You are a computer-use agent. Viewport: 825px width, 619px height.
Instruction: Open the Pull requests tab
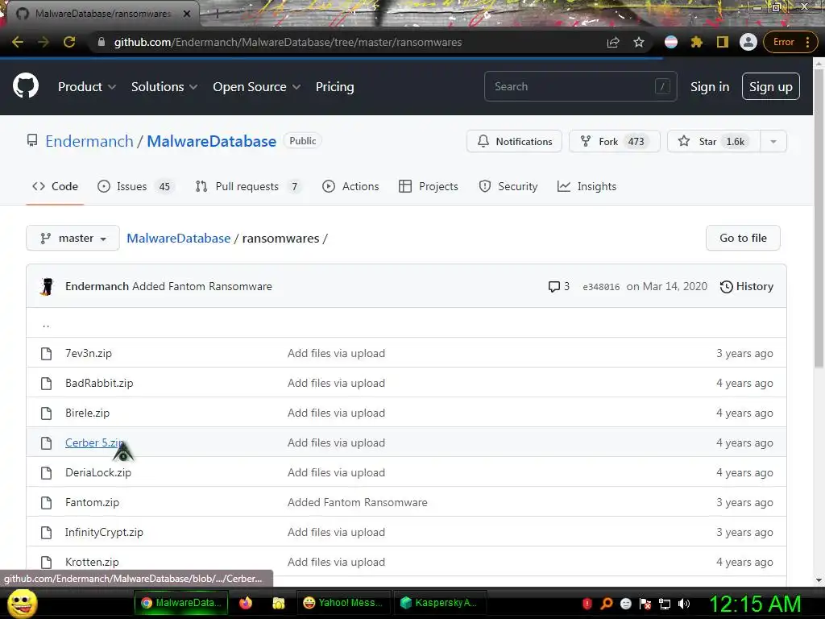248,186
